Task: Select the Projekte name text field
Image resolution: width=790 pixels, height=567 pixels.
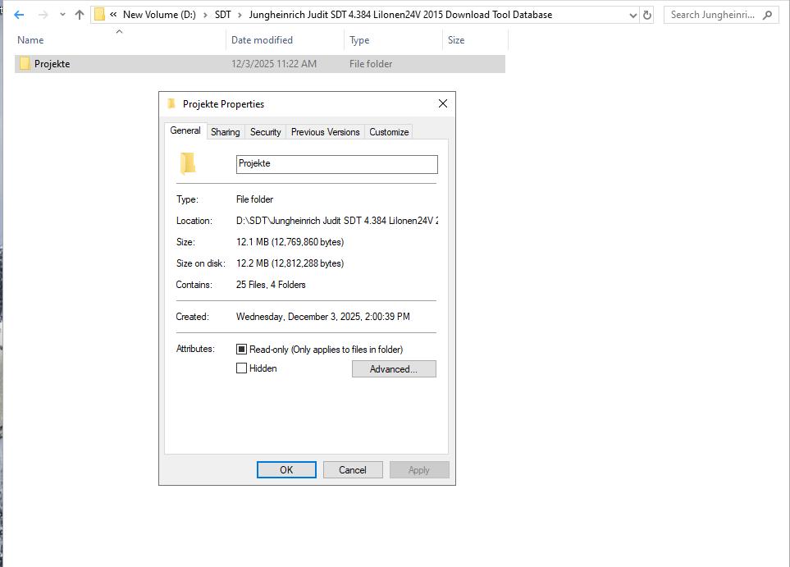Action: coord(336,163)
